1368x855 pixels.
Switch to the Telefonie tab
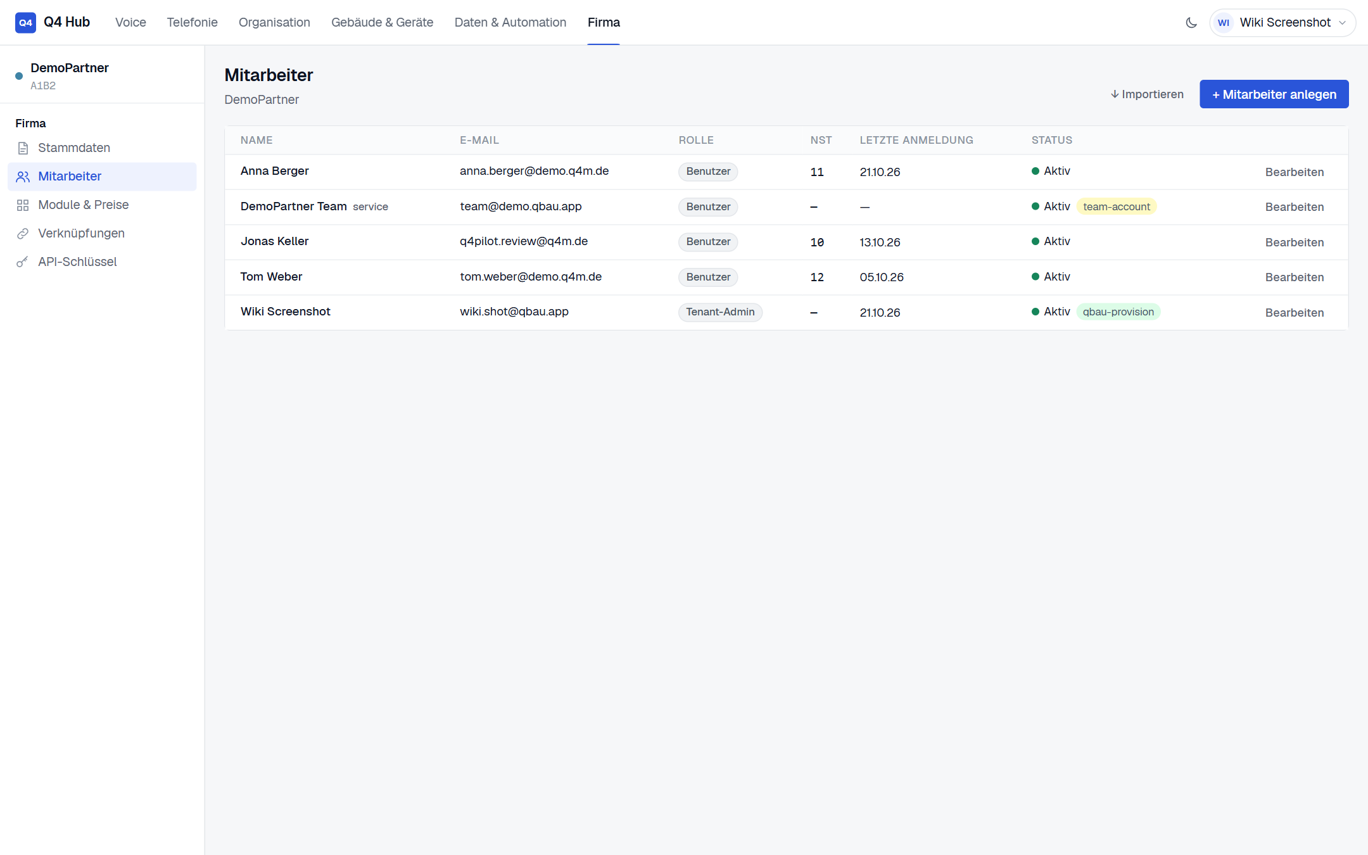(x=192, y=22)
